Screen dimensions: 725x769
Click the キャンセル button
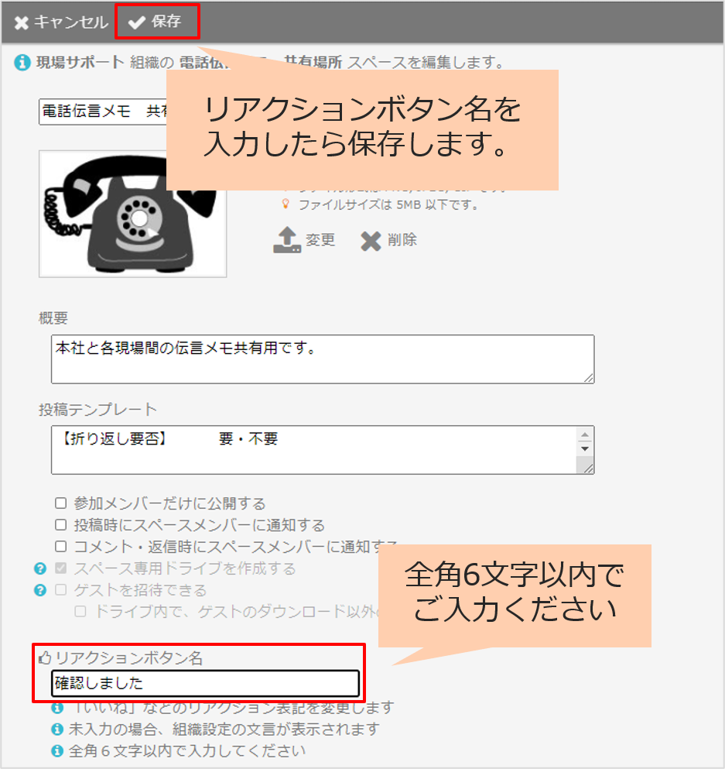[61, 22]
